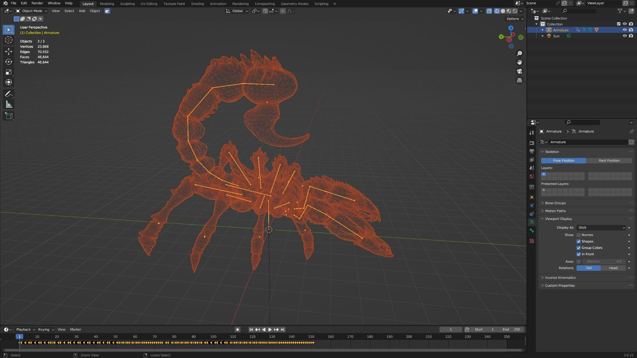
Task: Expand the Custom Properties panel
Action: pos(560,286)
